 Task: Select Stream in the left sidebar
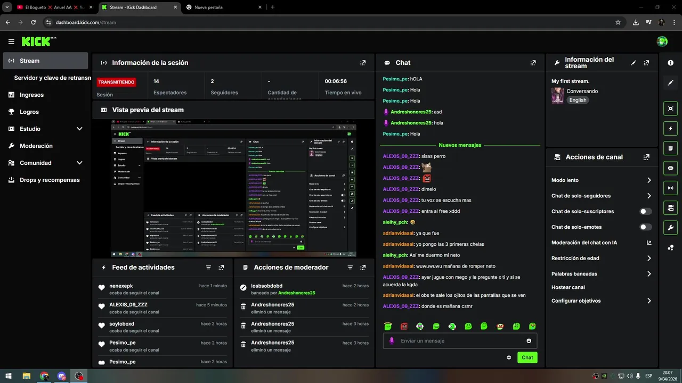pos(45,61)
